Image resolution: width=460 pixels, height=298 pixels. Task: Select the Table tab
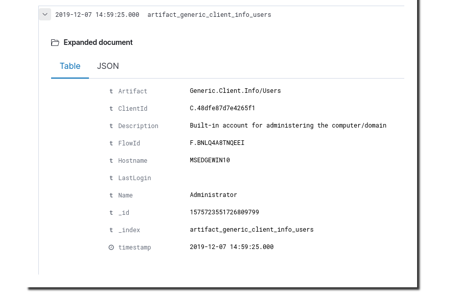tap(70, 66)
